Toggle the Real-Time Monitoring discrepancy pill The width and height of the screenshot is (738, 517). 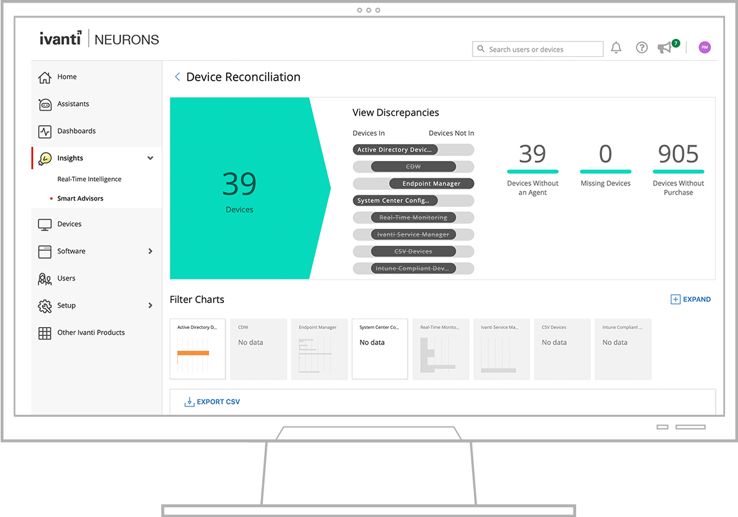point(413,217)
